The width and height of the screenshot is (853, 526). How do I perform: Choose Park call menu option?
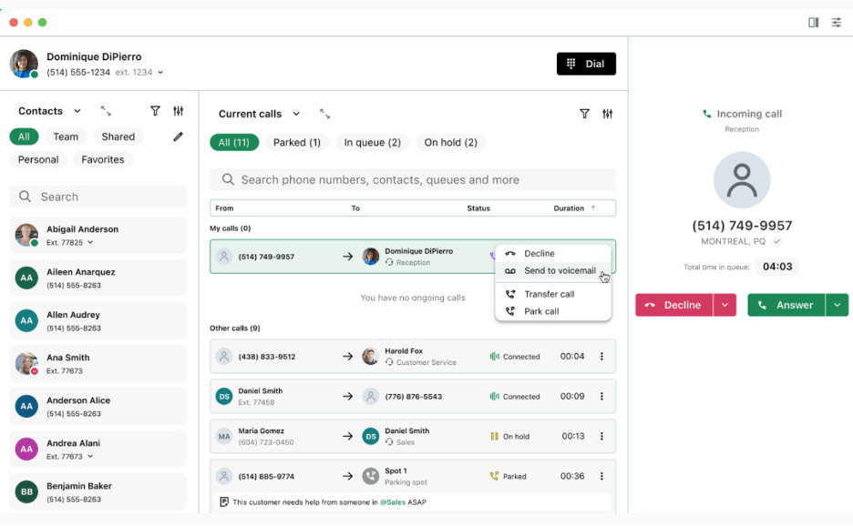552,311
